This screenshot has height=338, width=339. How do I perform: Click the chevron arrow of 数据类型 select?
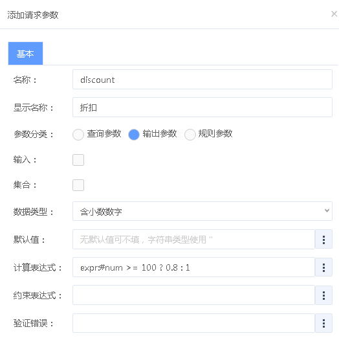[327, 210]
